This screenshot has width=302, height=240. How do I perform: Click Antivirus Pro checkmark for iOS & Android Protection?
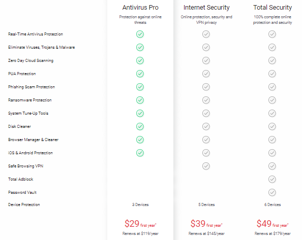pyautogui.click(x=140, y=153)
